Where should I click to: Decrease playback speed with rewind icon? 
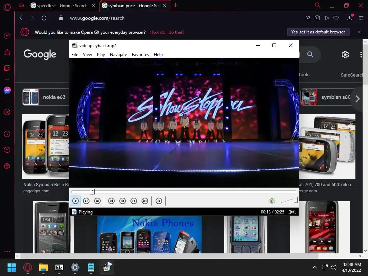point(123,201)
